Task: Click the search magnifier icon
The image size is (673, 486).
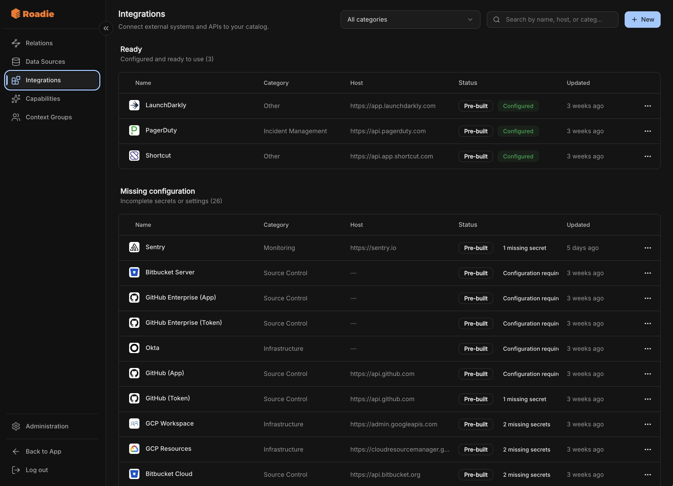Action: click(497, 20)
